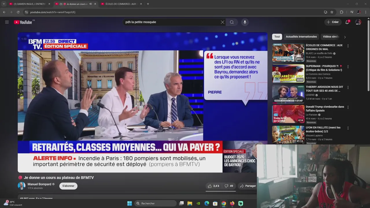Screen dimensions: 370x208
Task: Switch to Damien Inglis browser tab
Action: 29,4
